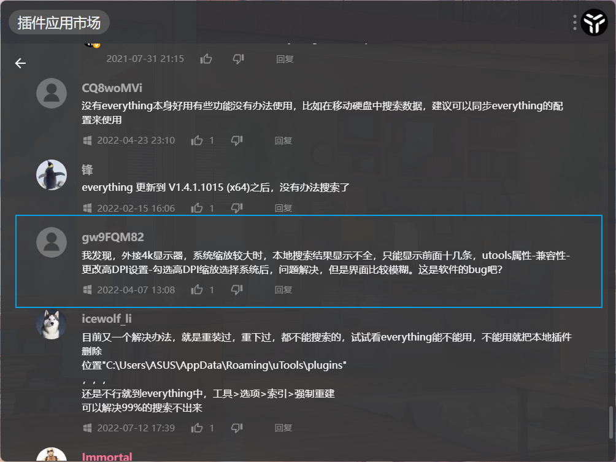The height and width of the screenshot is (462, 616).
Task: Reply to 锋's comment dated 2022-02-15
Action: click(x=283, y=208)
